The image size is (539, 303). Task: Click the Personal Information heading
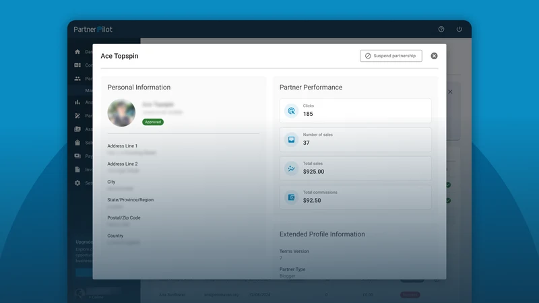pyautogui.click(x=139, y=88)
